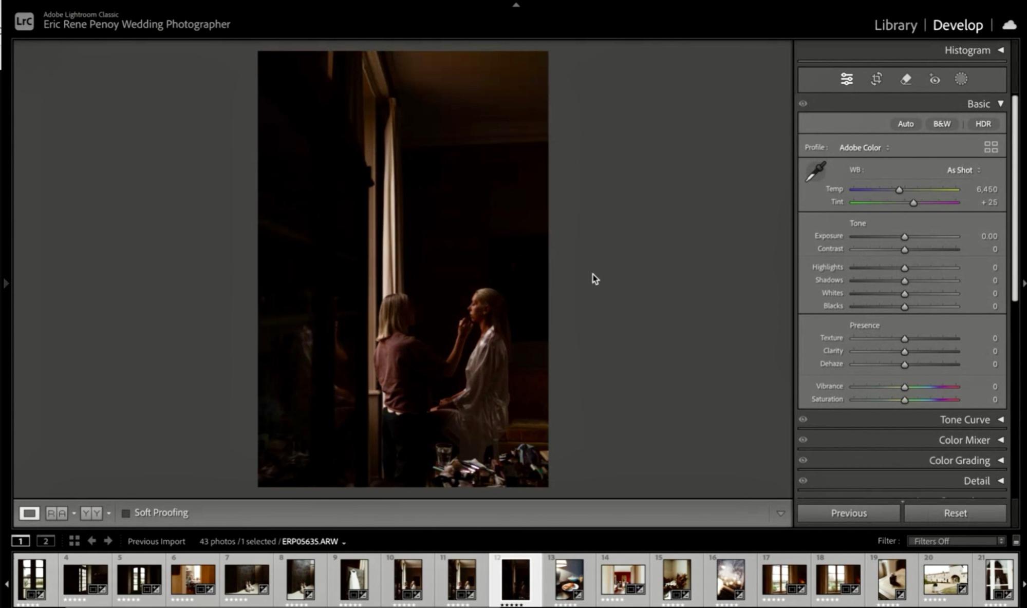1027x608 pixels.
Task: Open the WB As Shot dropdown
Action: point(963,170)
